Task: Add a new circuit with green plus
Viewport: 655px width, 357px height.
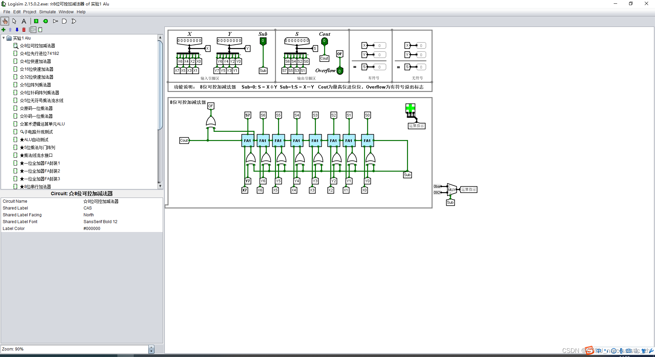Action: click(x=3, y=30)
